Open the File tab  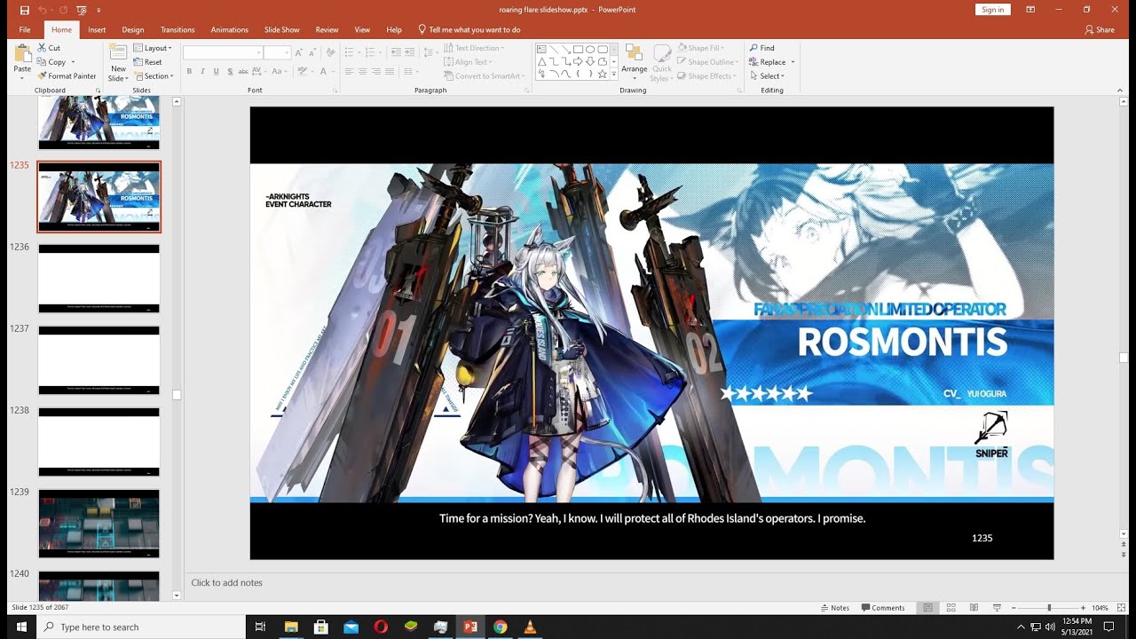pos(25,29)
